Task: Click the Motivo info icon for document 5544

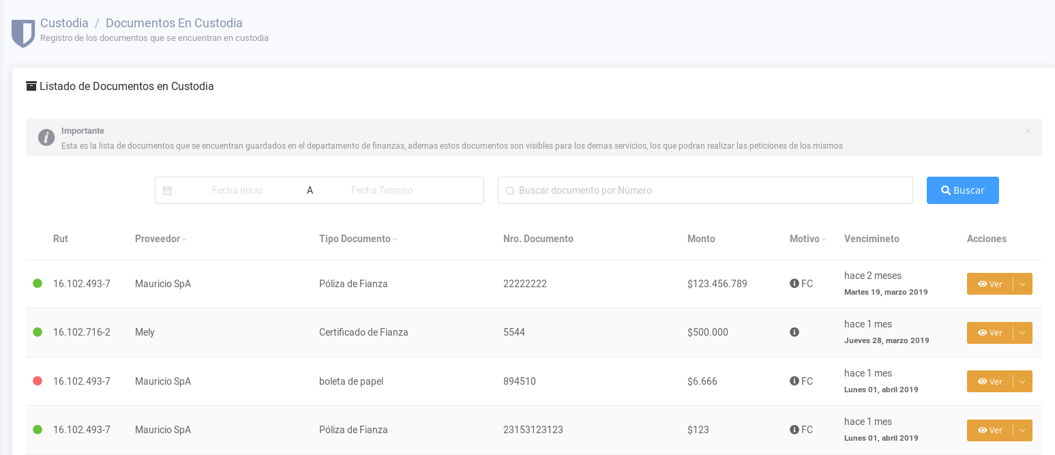Action: tap(794, 332)
